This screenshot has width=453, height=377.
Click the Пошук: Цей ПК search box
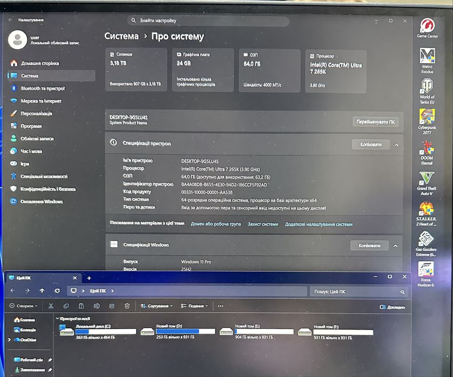[359, 292]
